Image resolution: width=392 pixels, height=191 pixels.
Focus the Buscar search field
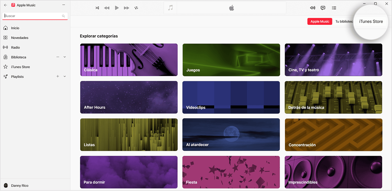[x=35, y=16]
